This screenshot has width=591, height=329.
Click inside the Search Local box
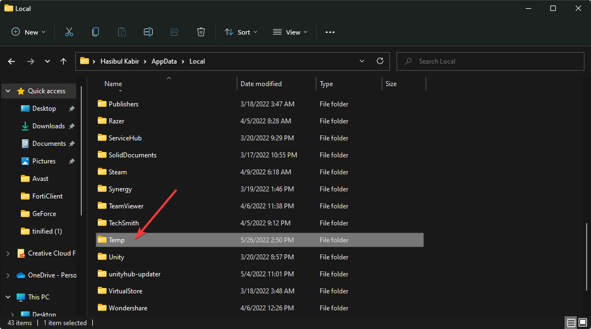[490, 61]
